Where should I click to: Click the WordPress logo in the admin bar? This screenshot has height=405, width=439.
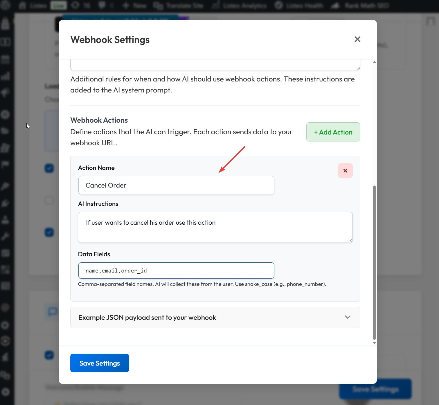(x=5, y=5)
